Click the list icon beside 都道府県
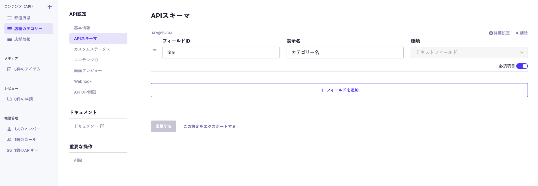Viewport: 538px width, 186px height. click(9, 18)
